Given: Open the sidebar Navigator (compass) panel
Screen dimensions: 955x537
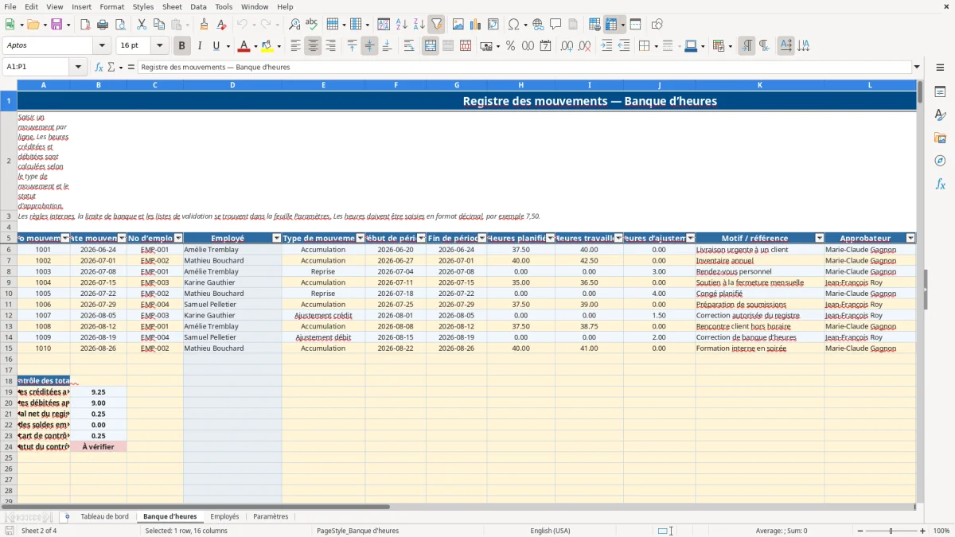Looking at the screenshot, I should [x=940, y=161].
